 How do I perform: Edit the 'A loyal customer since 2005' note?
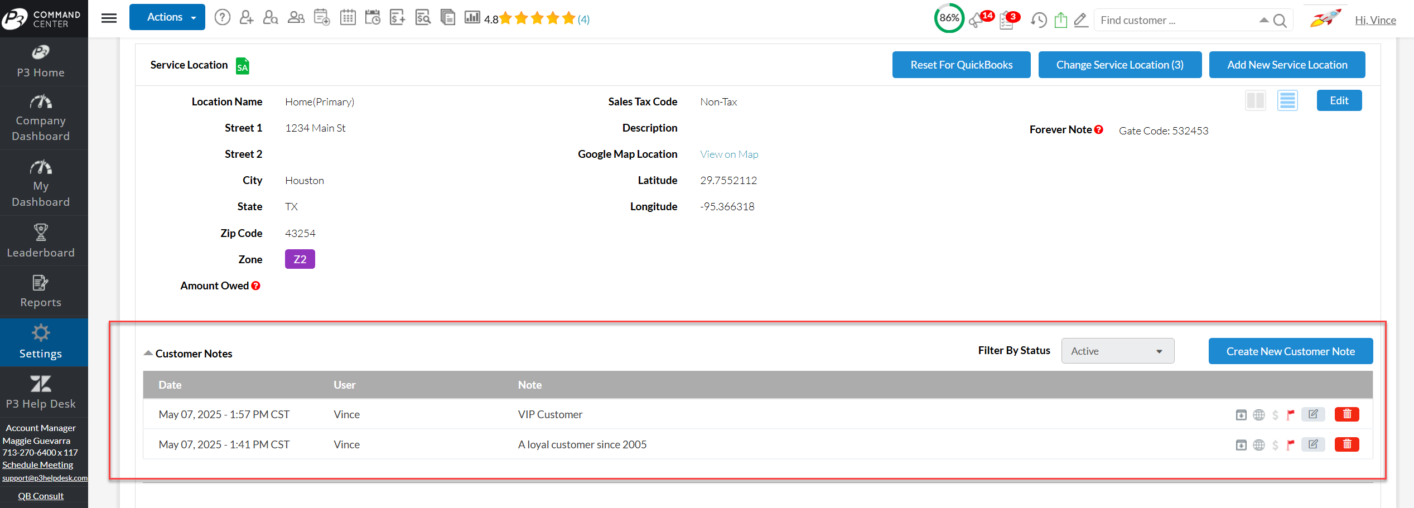tap(1312, 444)
